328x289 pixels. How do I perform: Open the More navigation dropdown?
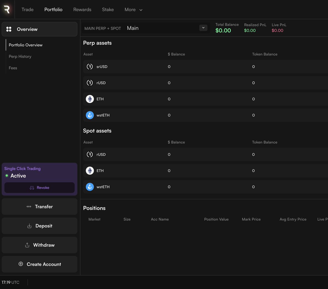[x=133, y=10]
